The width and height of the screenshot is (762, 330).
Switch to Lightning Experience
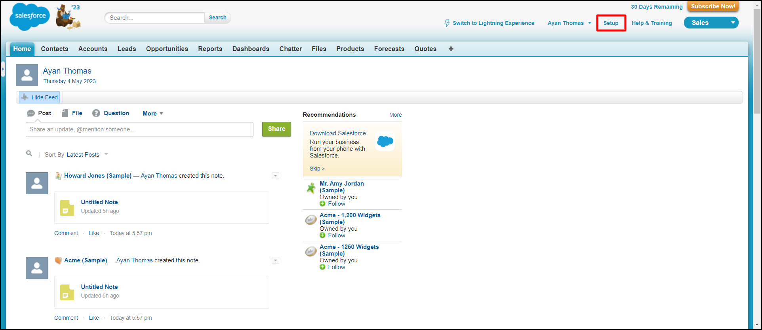[489, 23]
